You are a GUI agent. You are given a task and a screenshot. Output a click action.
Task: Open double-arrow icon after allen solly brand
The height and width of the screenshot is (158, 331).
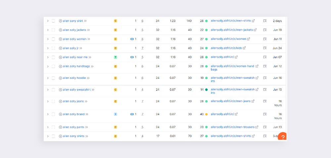pos(87,114)
